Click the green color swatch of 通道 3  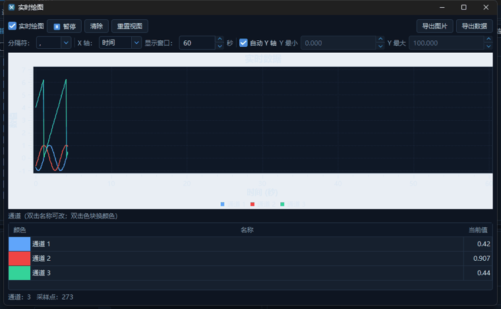(x=20, y=273)
